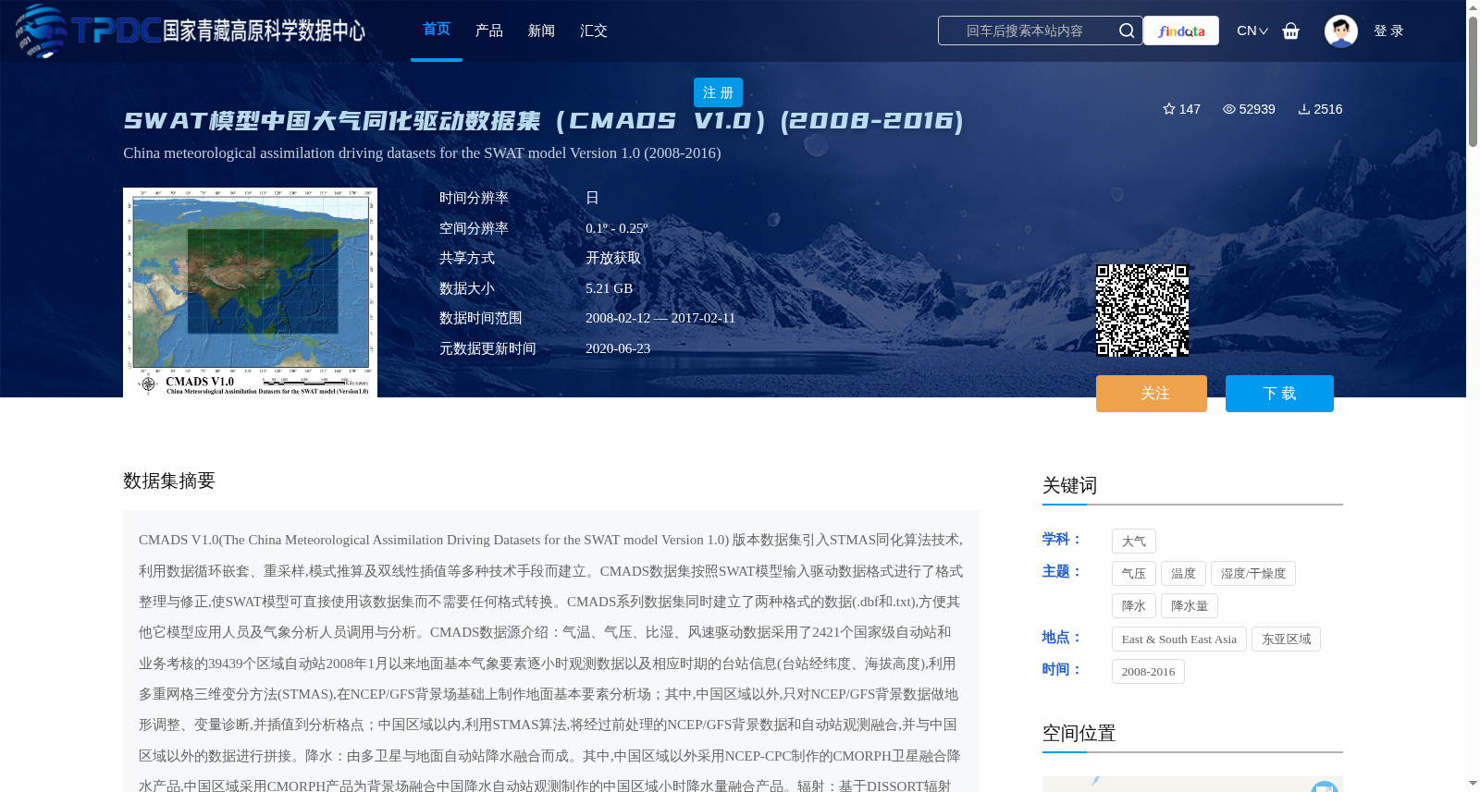Image resolution: width=1480 pixels, height=792 pixels.
Task: Select the 首页 navigation tab
Action: click(x=437, y=30)
